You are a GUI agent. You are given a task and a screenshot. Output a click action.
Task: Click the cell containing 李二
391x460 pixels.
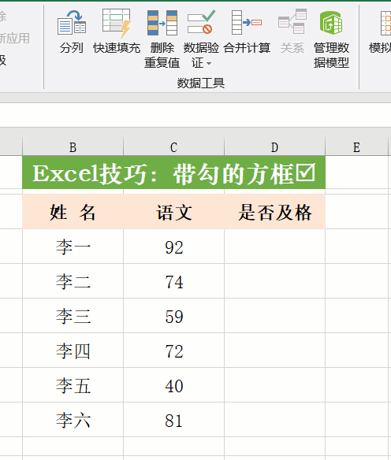click(x=73, y=281)
